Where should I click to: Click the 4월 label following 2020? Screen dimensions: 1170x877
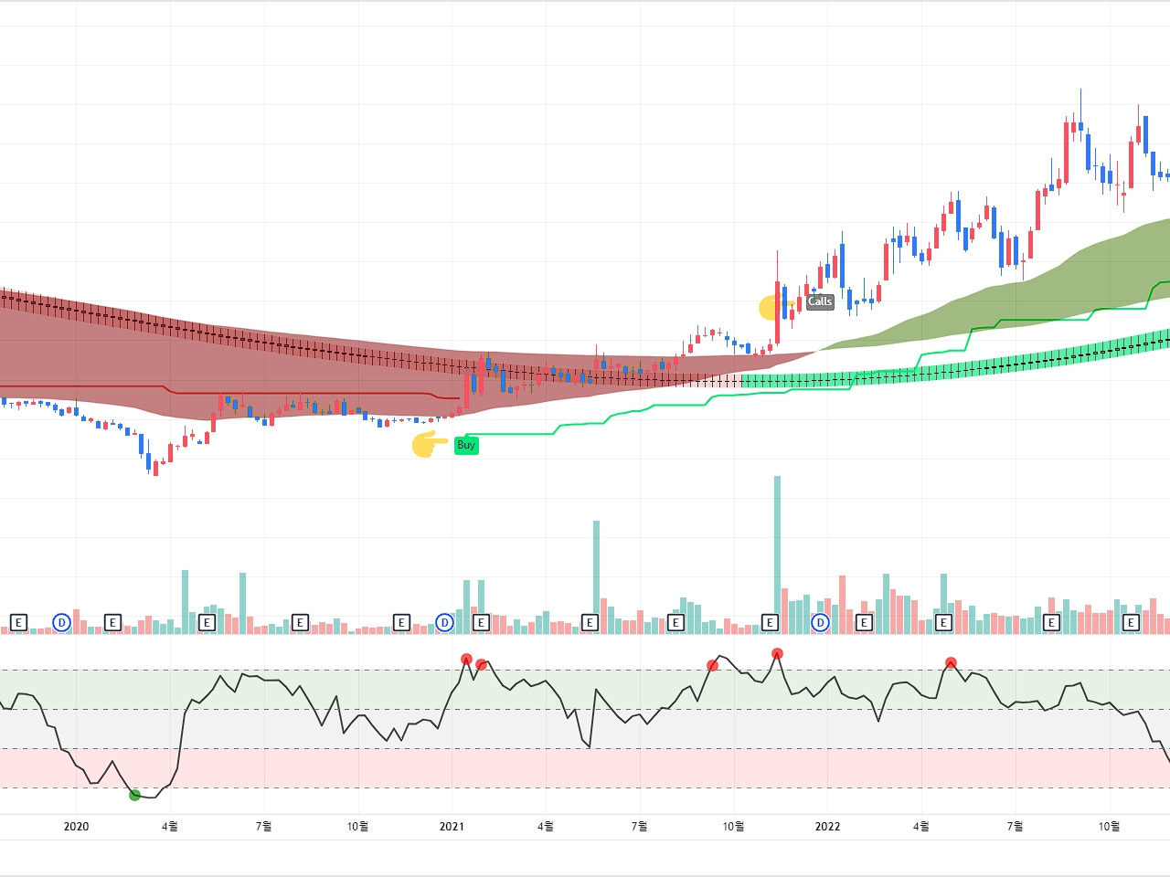coord(170,826)
